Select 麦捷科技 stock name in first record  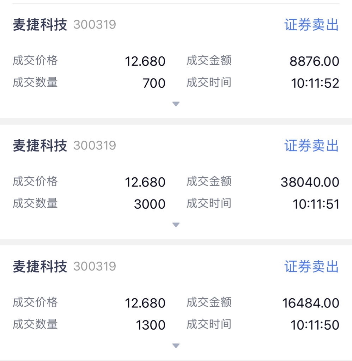tap(40, 25)
